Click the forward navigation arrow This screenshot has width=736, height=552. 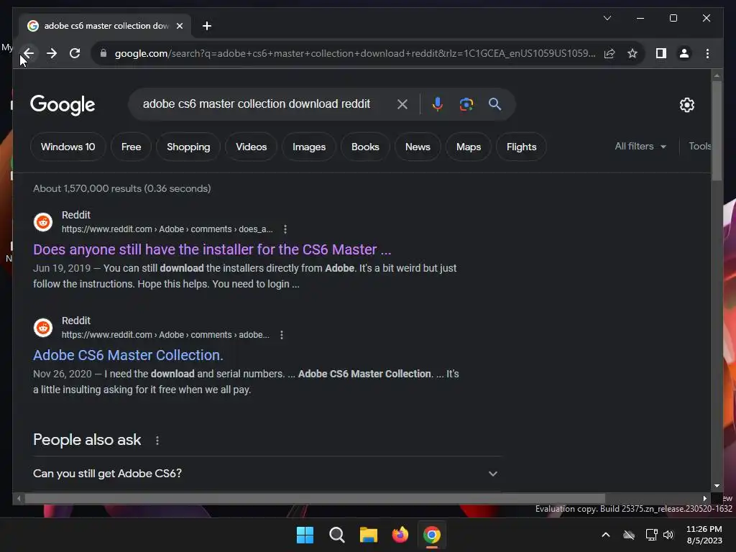click(52, 53)
